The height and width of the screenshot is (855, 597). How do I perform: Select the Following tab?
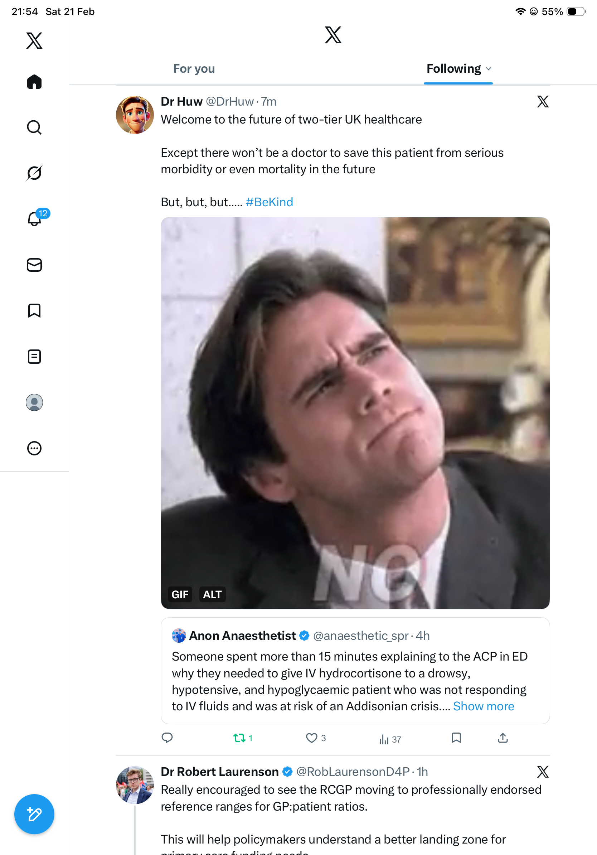pos(453,69)
